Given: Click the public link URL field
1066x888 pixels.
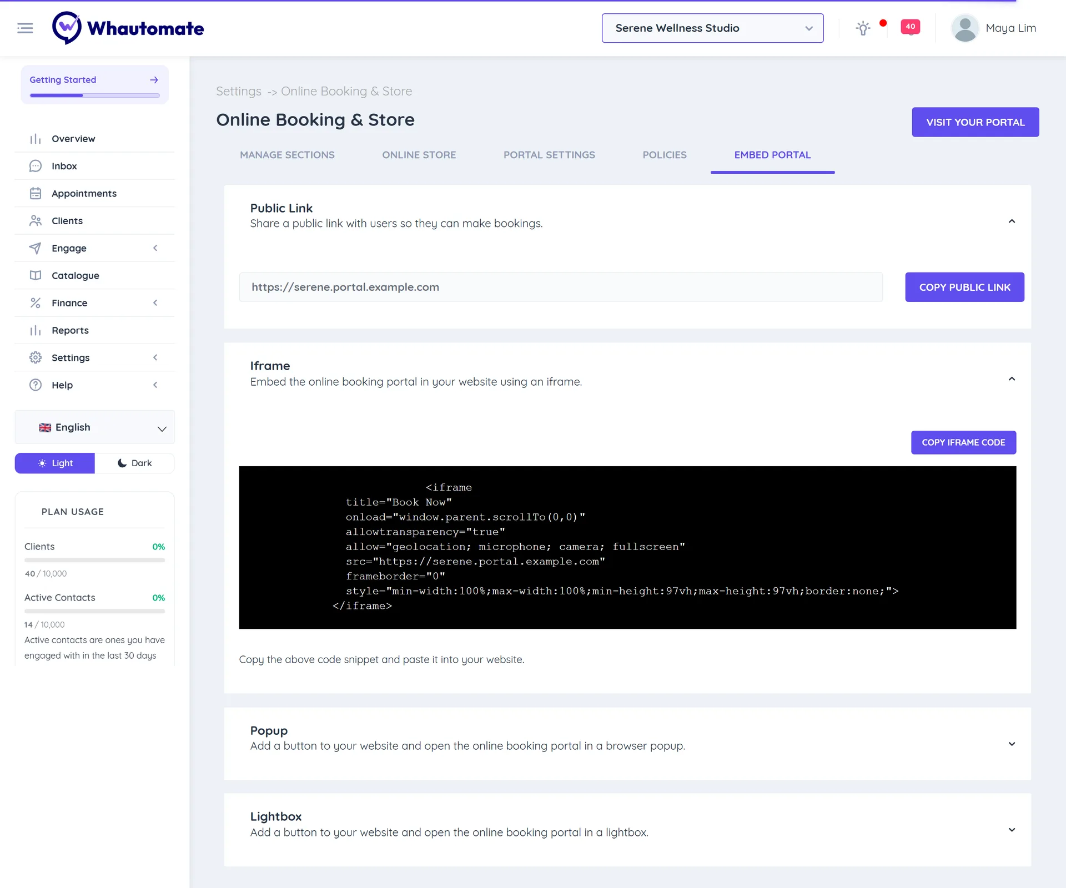Looking at the screenshot, I should pyautogui.click(x=561, y=287).
